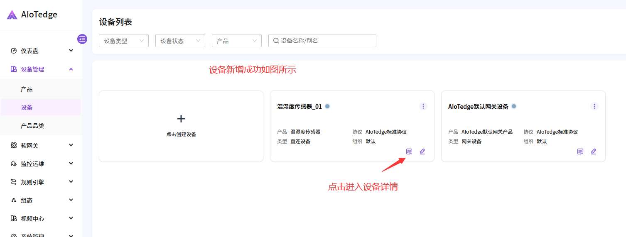Open the 设备状态 dropdown filter
This screenshot has height=237, width=626.
click(x=180, y=41)
